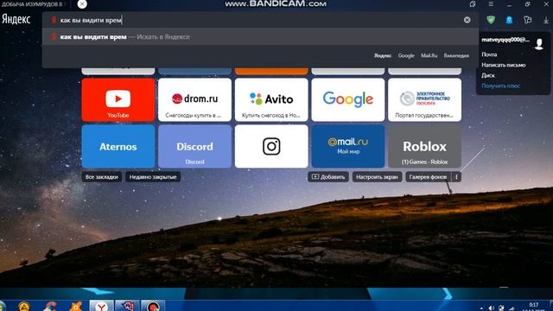
Task: Click the 'Добавить' button
Action: (328, 176)
